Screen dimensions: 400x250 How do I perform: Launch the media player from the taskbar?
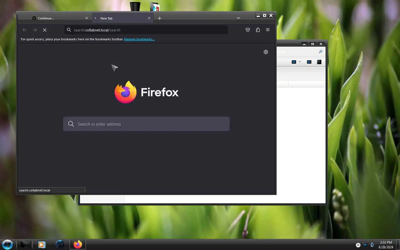pyautogui.click(x=42, y=244)
